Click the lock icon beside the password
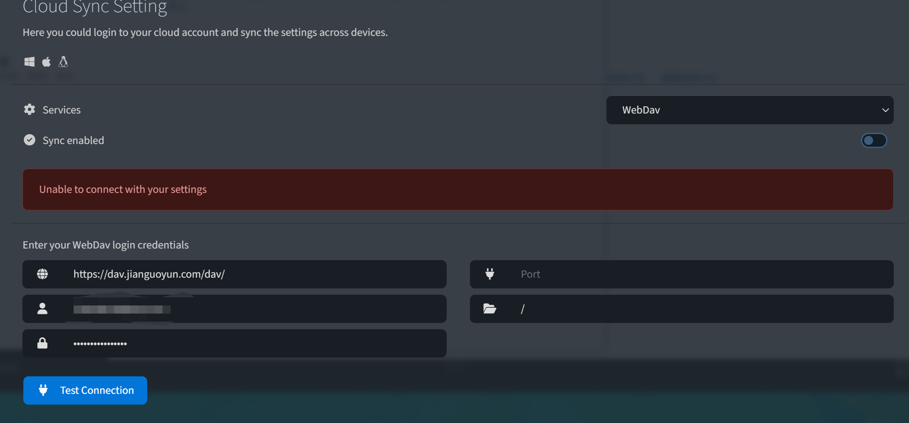This screenshot has width=909, height=423. point(42,343)
